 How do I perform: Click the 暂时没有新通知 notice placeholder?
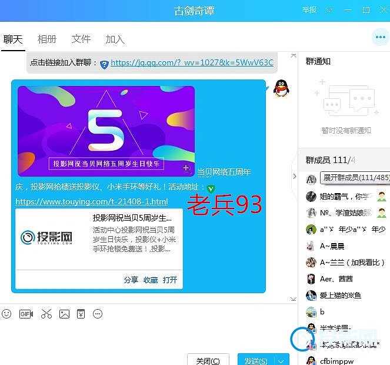(346, 131)
